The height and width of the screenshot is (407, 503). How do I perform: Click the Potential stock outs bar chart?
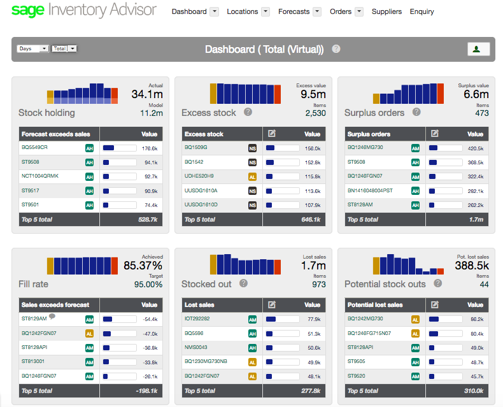[408, 264]
